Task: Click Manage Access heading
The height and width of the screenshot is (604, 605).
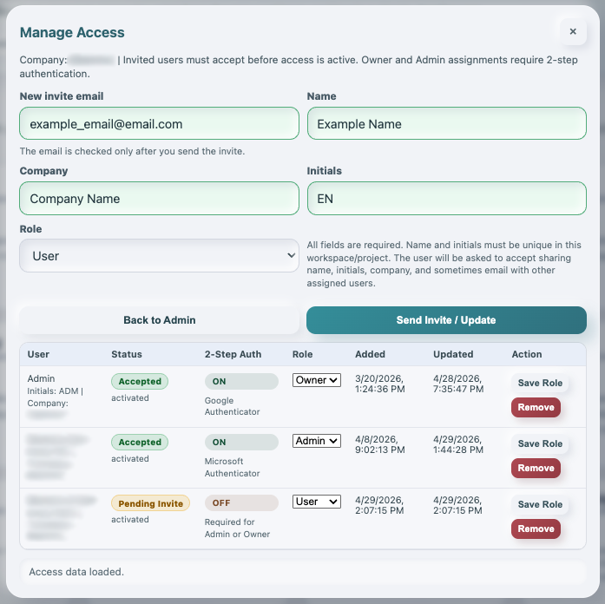Action: (x=72, y=32)
